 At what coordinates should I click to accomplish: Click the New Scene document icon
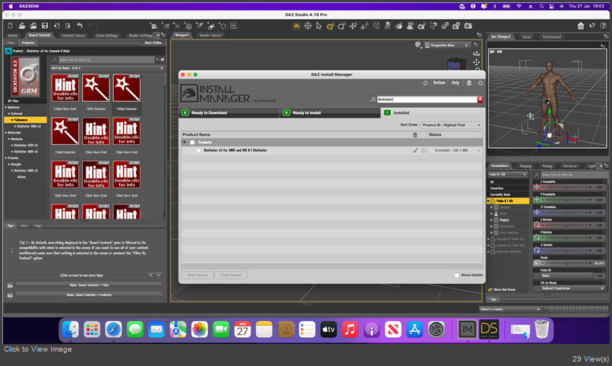10,26
